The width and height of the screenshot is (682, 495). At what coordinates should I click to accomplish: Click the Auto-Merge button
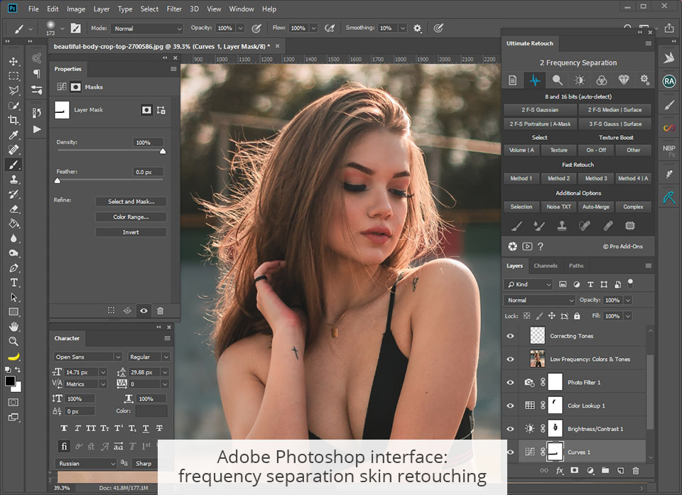(x=596, y=207)
